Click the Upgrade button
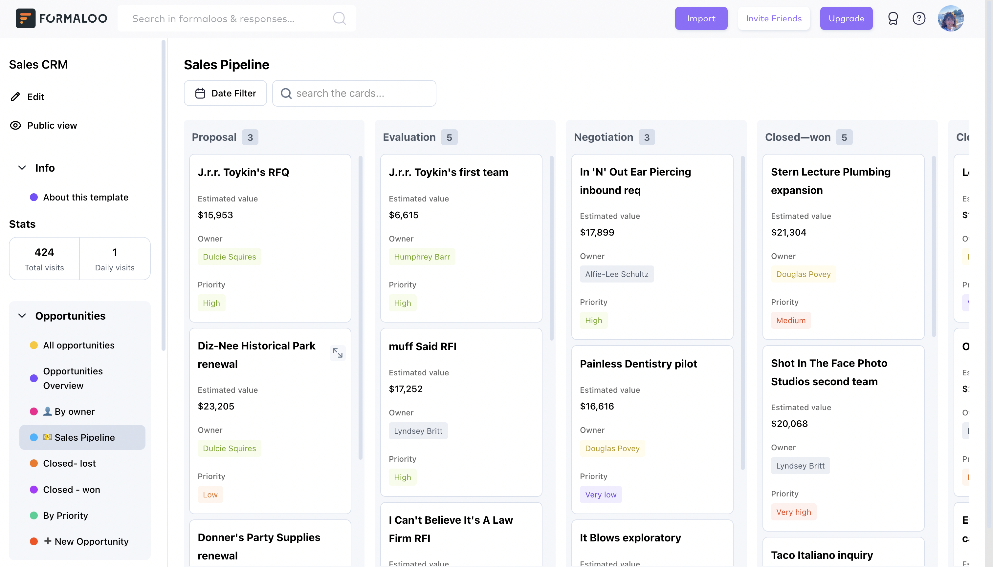993x567 pixels. (x=846, y=18)
